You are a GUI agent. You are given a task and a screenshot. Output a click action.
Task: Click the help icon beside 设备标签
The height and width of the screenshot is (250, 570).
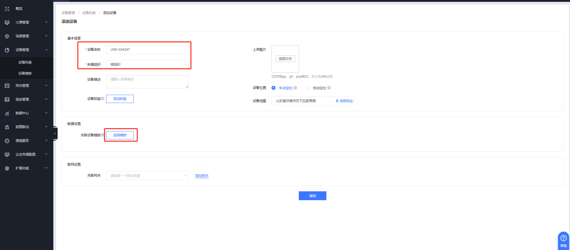[103, 98]
